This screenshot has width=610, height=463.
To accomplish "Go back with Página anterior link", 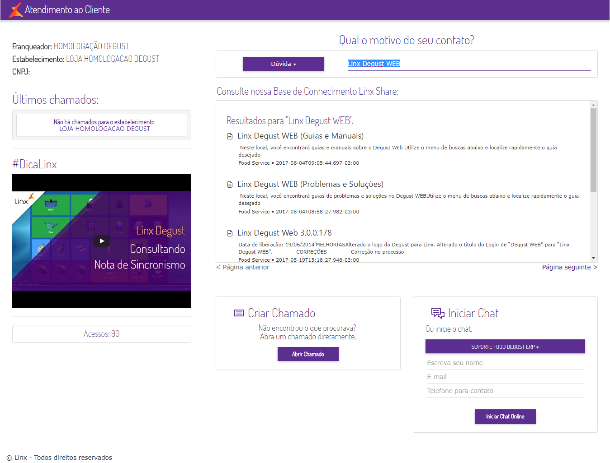I will 243,267.
